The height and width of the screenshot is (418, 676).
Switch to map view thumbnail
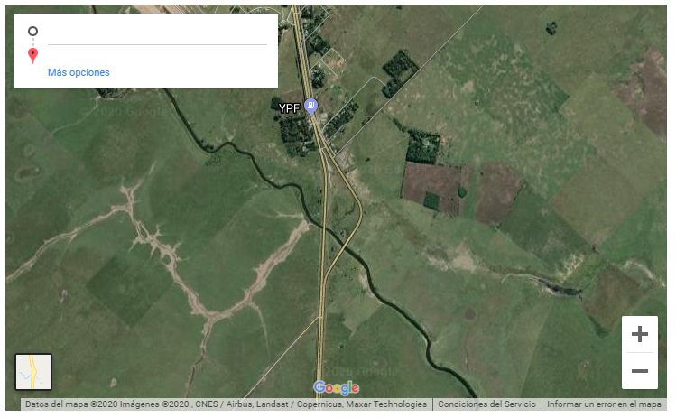tap(33, 372)
